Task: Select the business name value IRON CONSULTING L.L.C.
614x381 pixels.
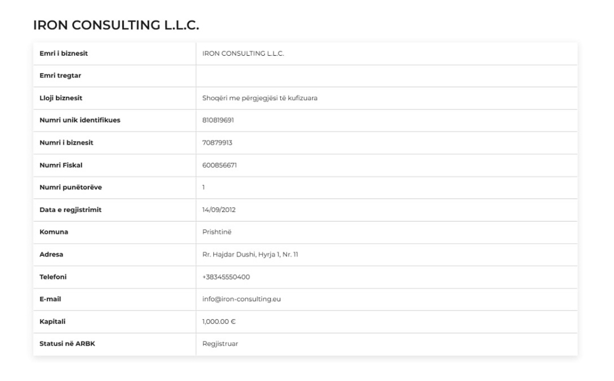Action: pyautogui.click(x=243, y=54)
